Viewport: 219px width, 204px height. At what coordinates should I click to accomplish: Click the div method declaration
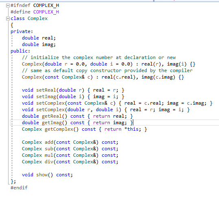(70, 162)
